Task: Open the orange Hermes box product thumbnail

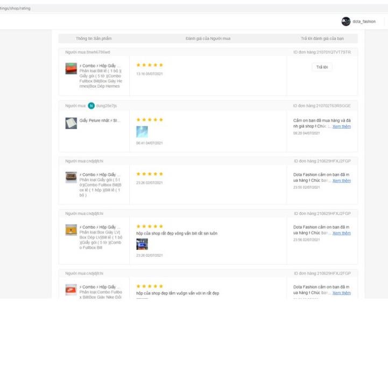Action: (x=71, y=68)
